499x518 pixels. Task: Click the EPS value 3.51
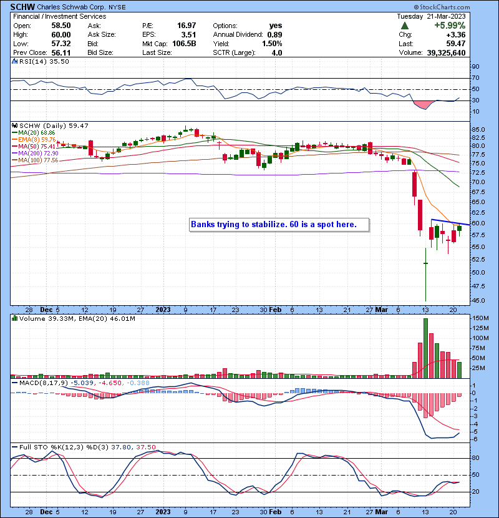(x=189, y=35)
